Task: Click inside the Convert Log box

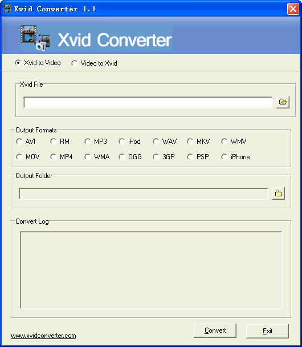Action: click(152, 270)
